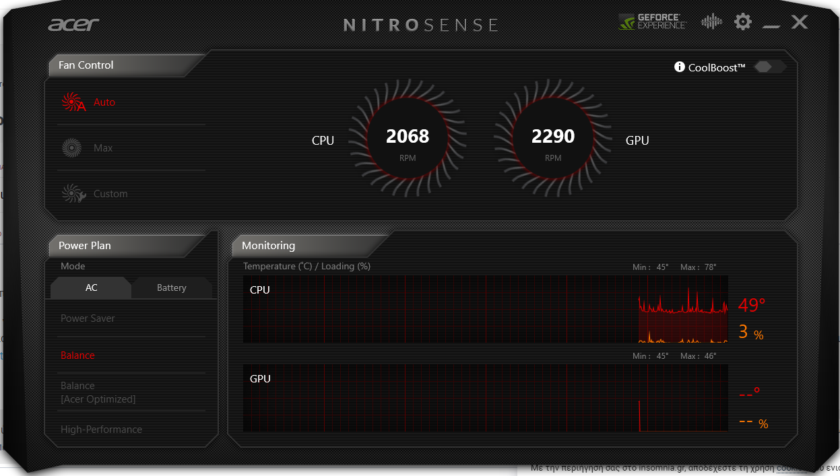Click the Mode label under Power Plan
This screenshot has width=840, height=476.
[73, 267]
